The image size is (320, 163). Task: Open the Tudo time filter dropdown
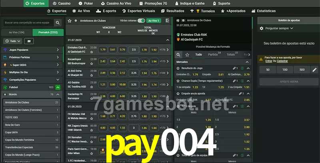coord(12,41)
